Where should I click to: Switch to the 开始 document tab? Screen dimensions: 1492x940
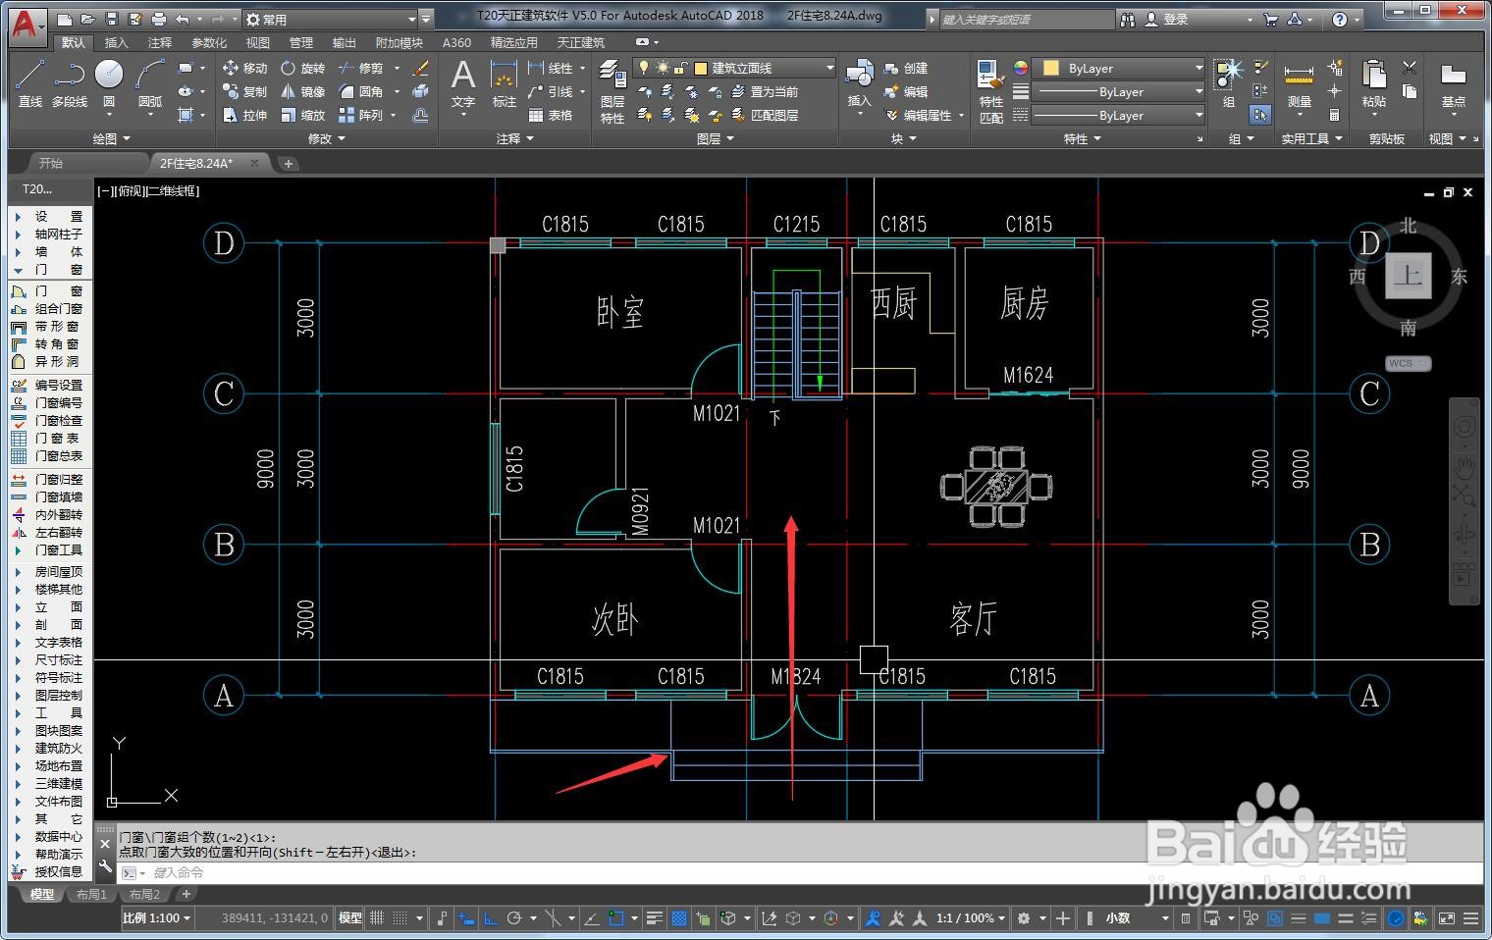(50, 163)
